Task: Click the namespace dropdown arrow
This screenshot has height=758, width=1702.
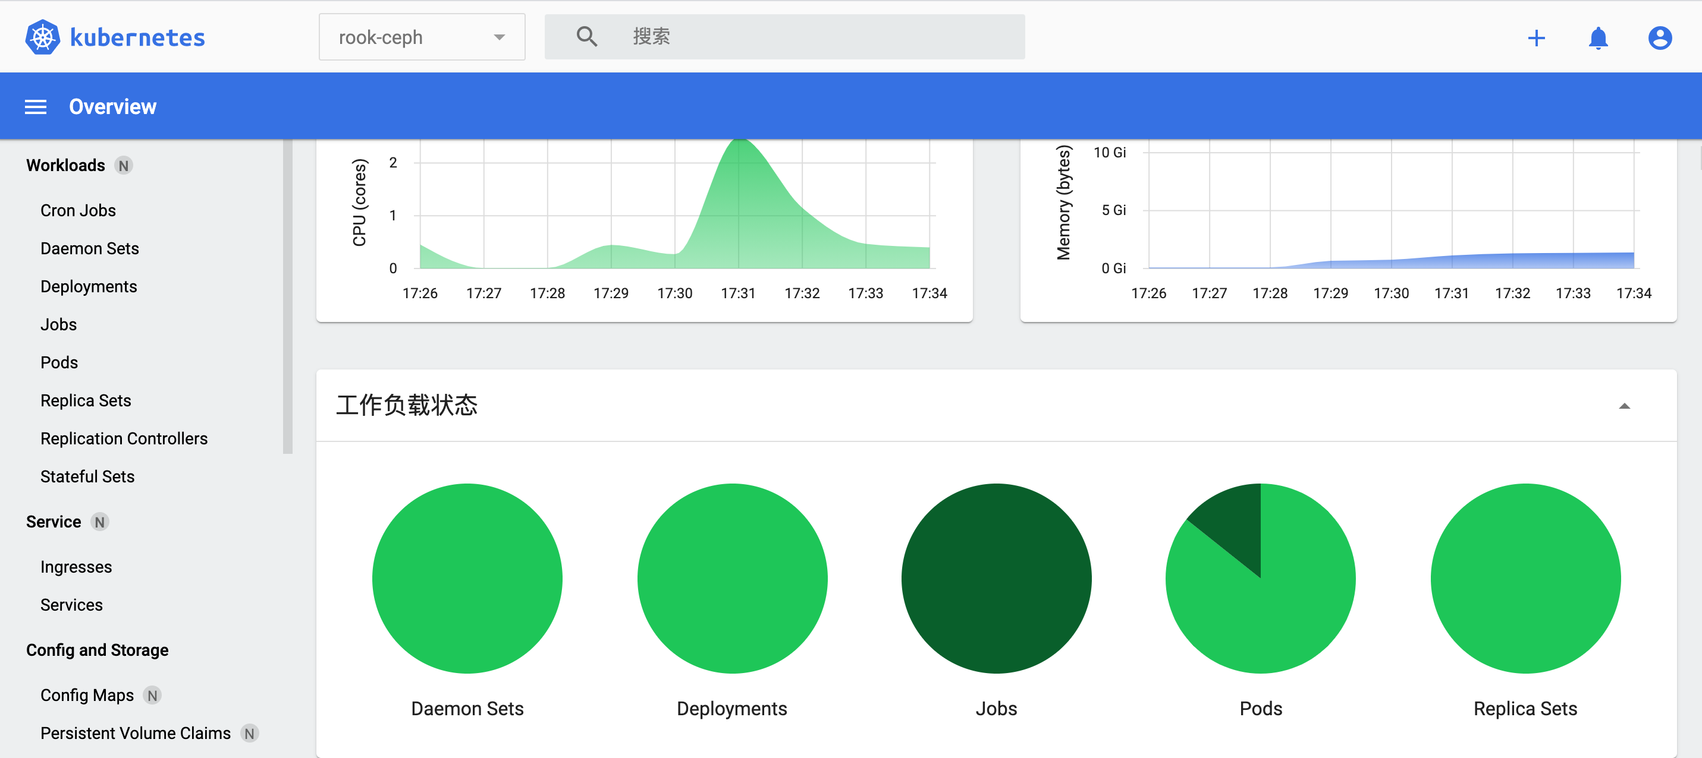Action: 500,37
